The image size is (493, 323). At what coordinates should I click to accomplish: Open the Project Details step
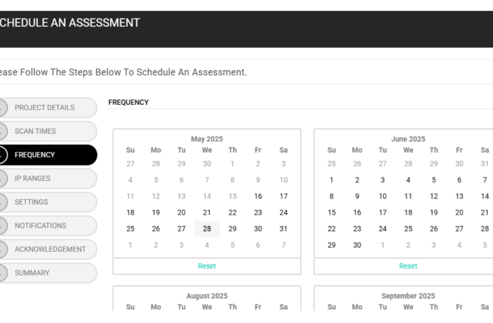[48, 108]
